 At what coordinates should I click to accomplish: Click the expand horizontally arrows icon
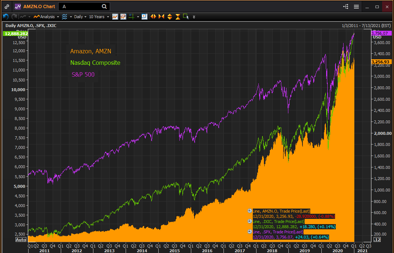(153, 17)
